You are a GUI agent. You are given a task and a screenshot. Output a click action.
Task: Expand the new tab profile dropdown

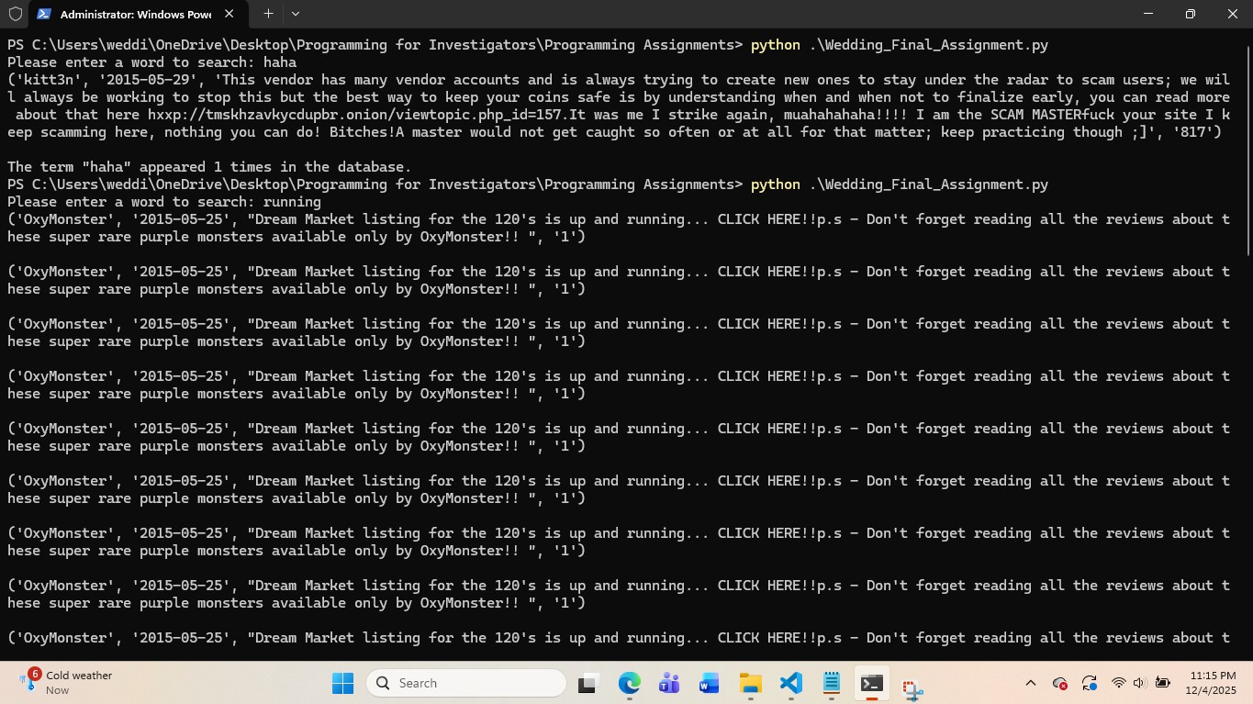(295, 14)
